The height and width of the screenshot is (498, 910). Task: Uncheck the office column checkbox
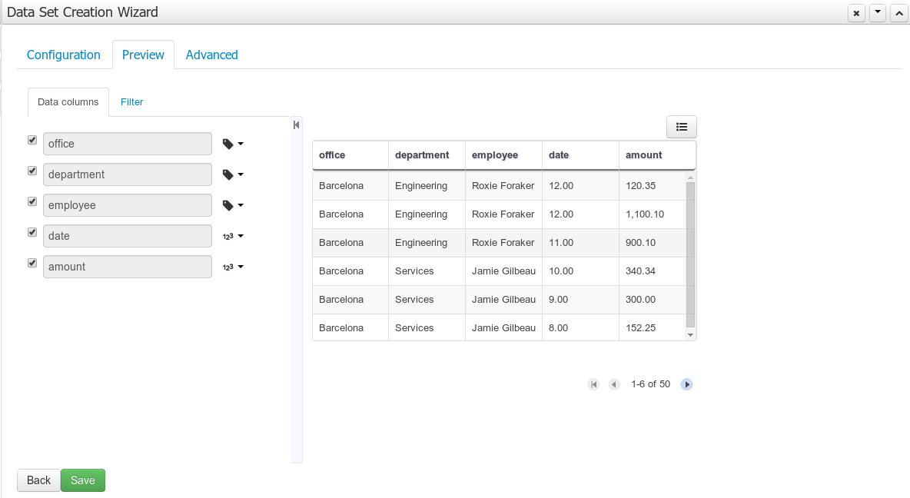32,141
